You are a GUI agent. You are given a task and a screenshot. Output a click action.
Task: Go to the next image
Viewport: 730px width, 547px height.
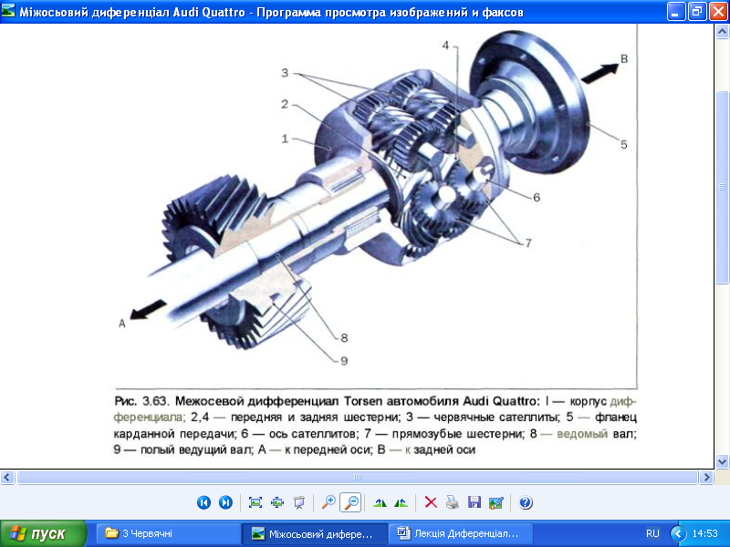tap(225, 502)
